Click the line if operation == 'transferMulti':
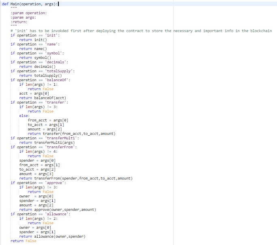277x245 pixels. pyautogui.click(x=45, y=138)
